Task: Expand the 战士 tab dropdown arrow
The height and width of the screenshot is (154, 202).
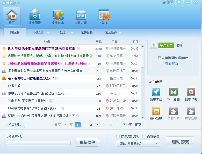Action: (x=72, y=33)
